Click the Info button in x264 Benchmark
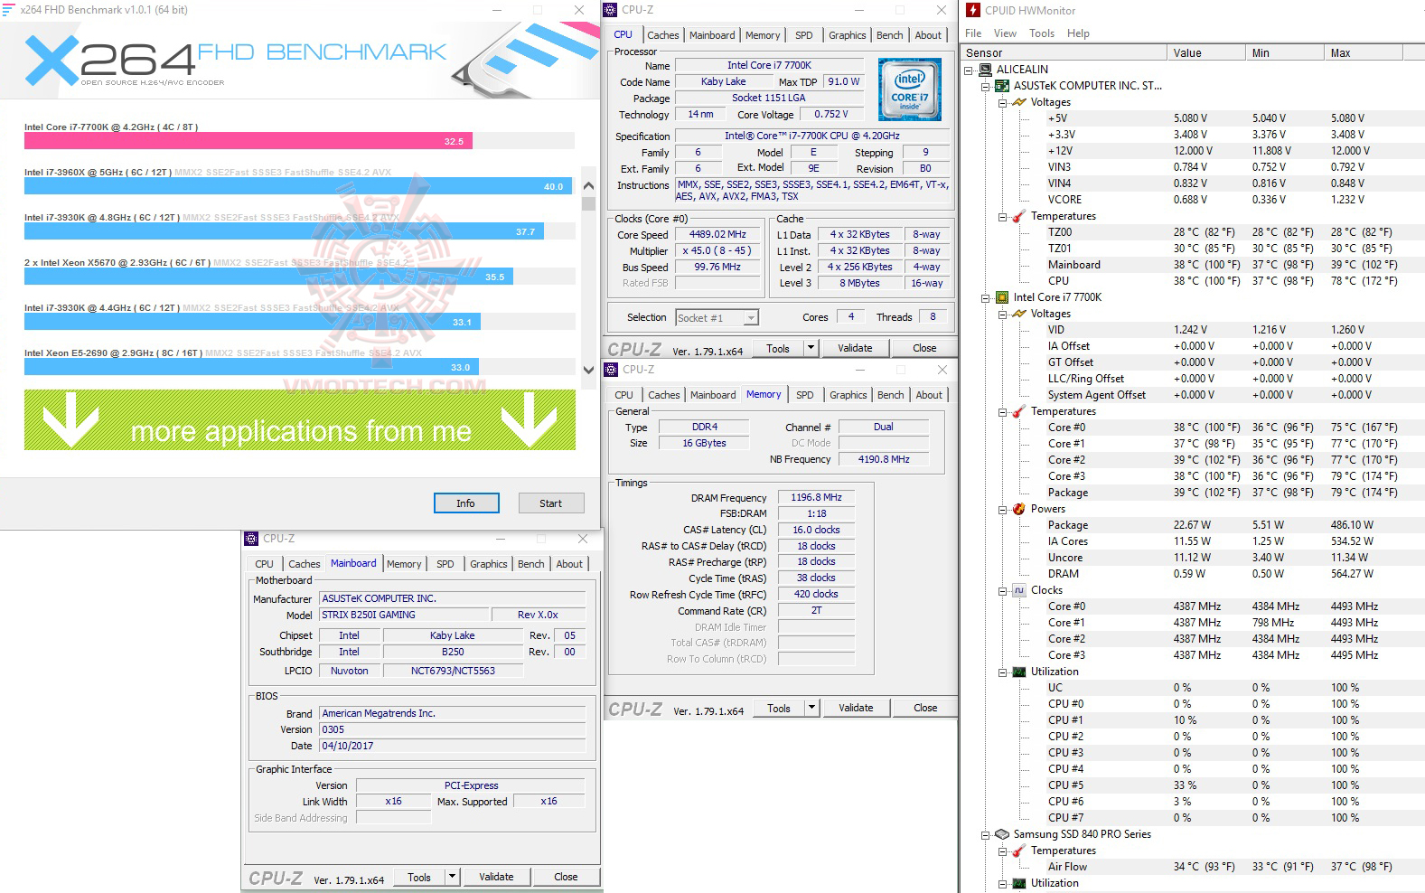Viewport: 1425px width, 893px height. click(x=465, y=503)
